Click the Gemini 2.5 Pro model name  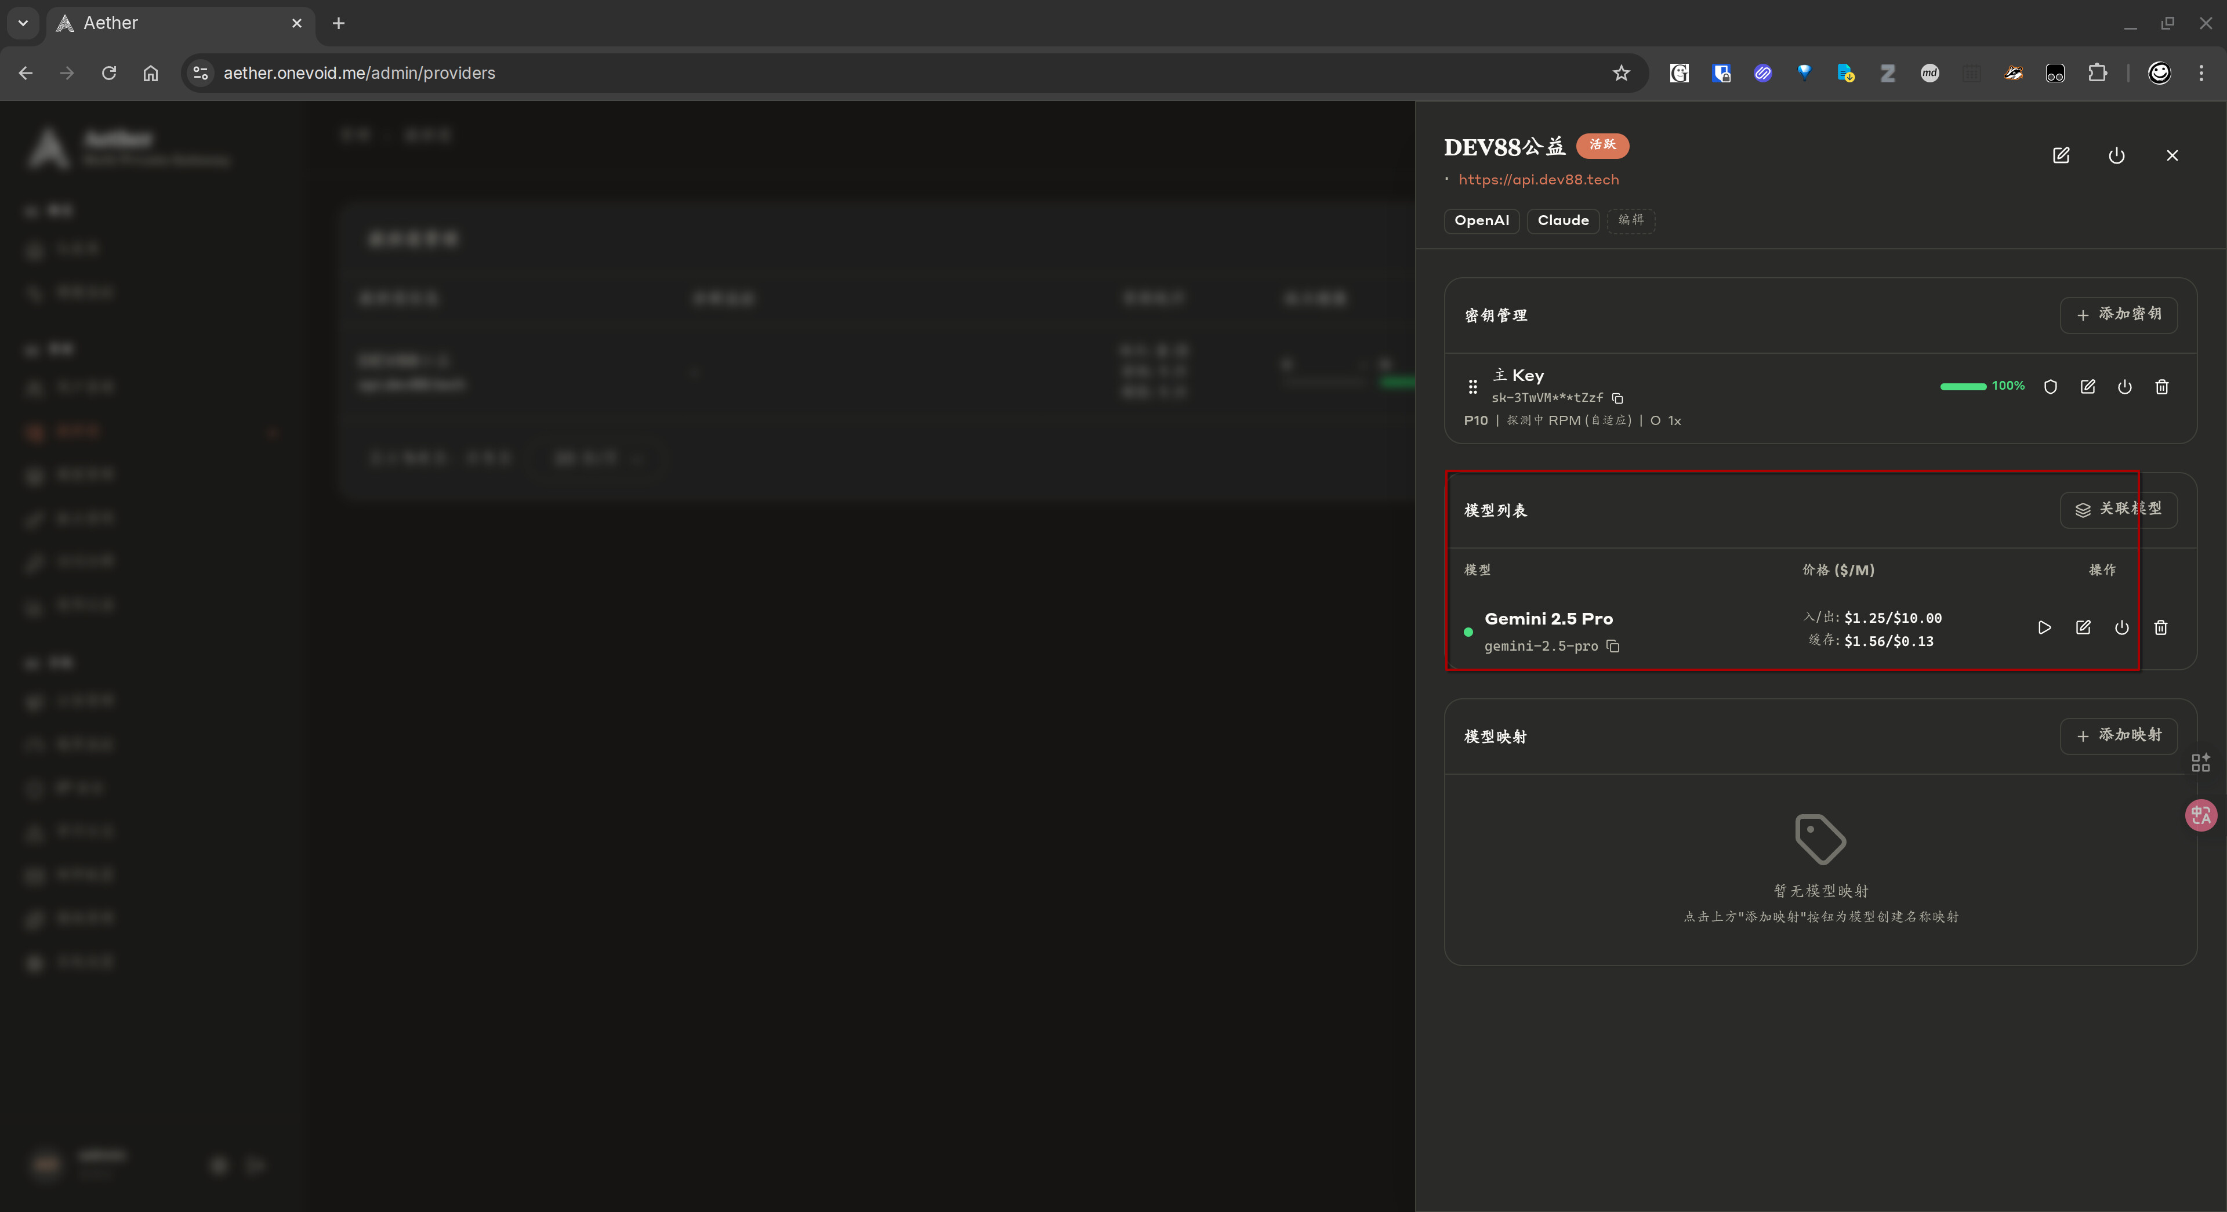[1548, 619]
